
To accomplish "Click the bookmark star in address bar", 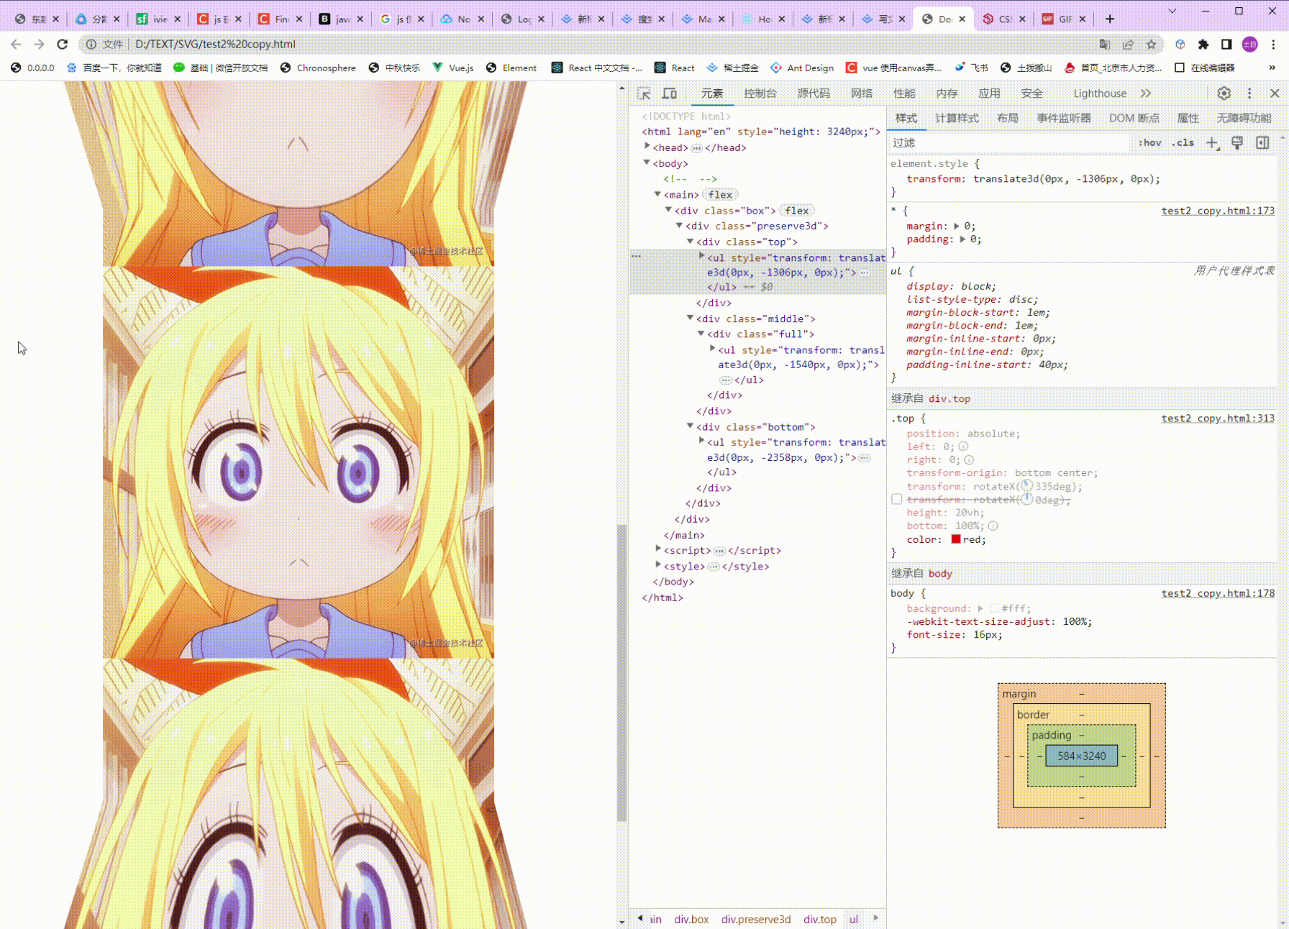I will 1150,44.
